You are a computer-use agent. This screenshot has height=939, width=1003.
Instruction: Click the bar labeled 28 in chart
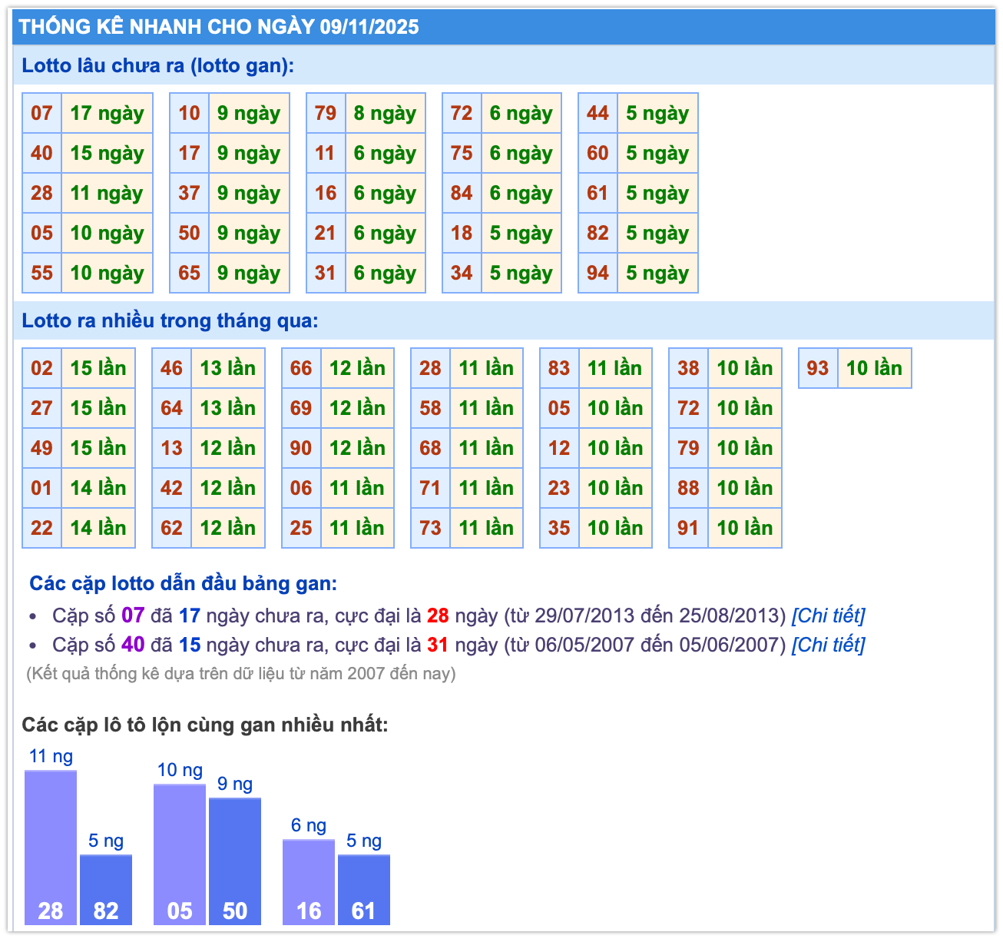pos(51,847)
